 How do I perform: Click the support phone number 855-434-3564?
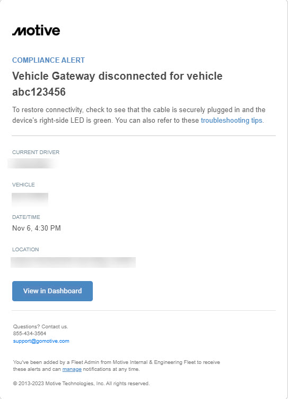pyautogui.click(x=30, y=333)
